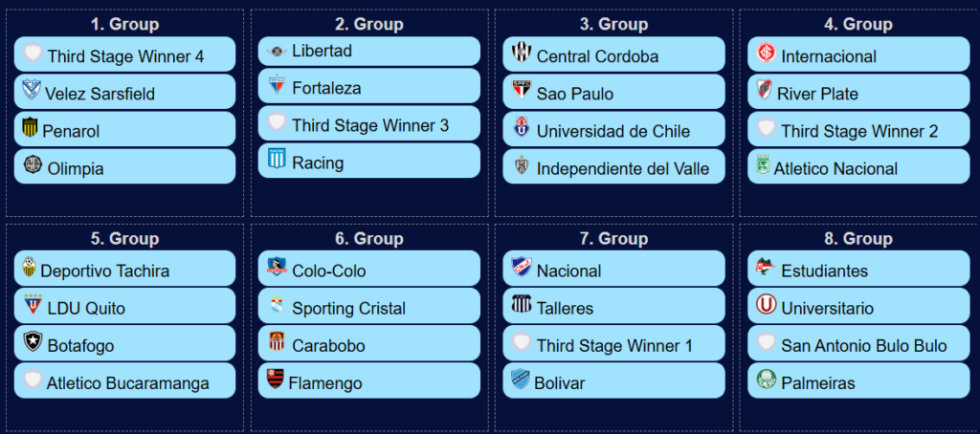Click the LDU Quito crest icon
Image resolution: width=980 pixels, height=434 pixels.
coord(31,305)
